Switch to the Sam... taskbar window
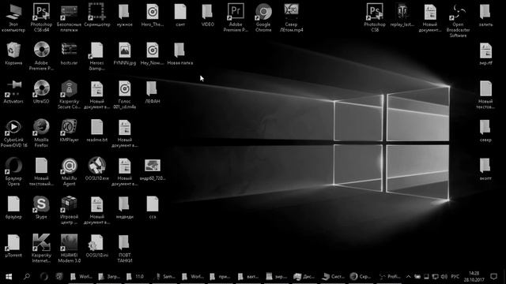 [165, 277]
